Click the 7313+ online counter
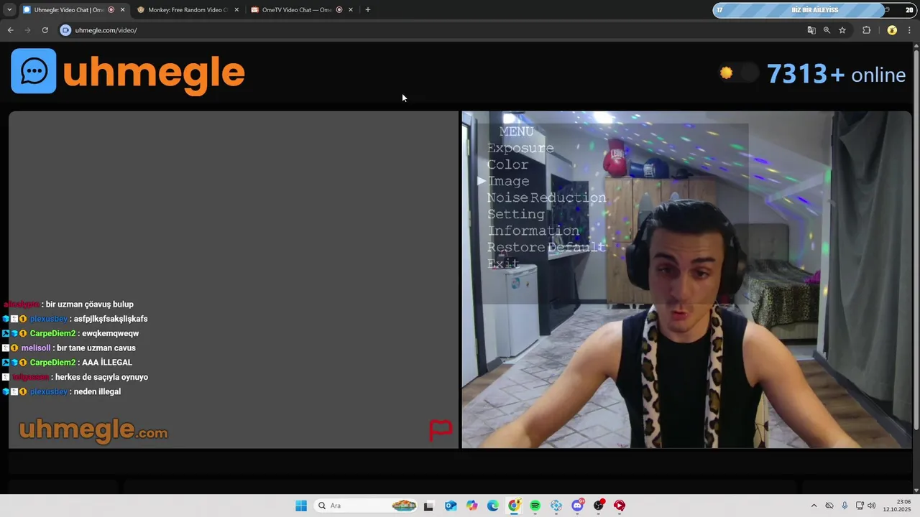Viewport: 920px width, 517px height. [836, 74]
